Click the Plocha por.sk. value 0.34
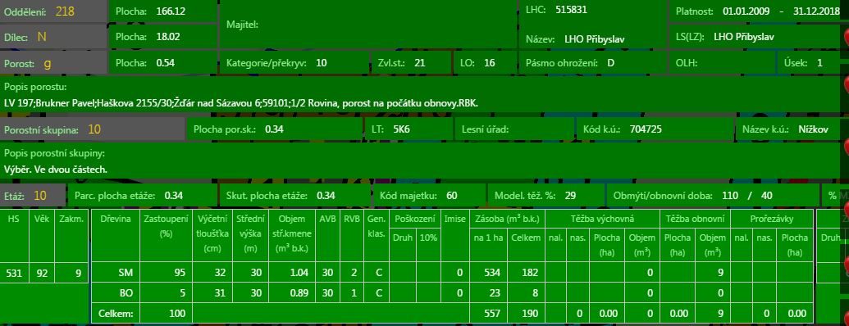This screenshot has width=849, height=326. click(x=275, y=129)
